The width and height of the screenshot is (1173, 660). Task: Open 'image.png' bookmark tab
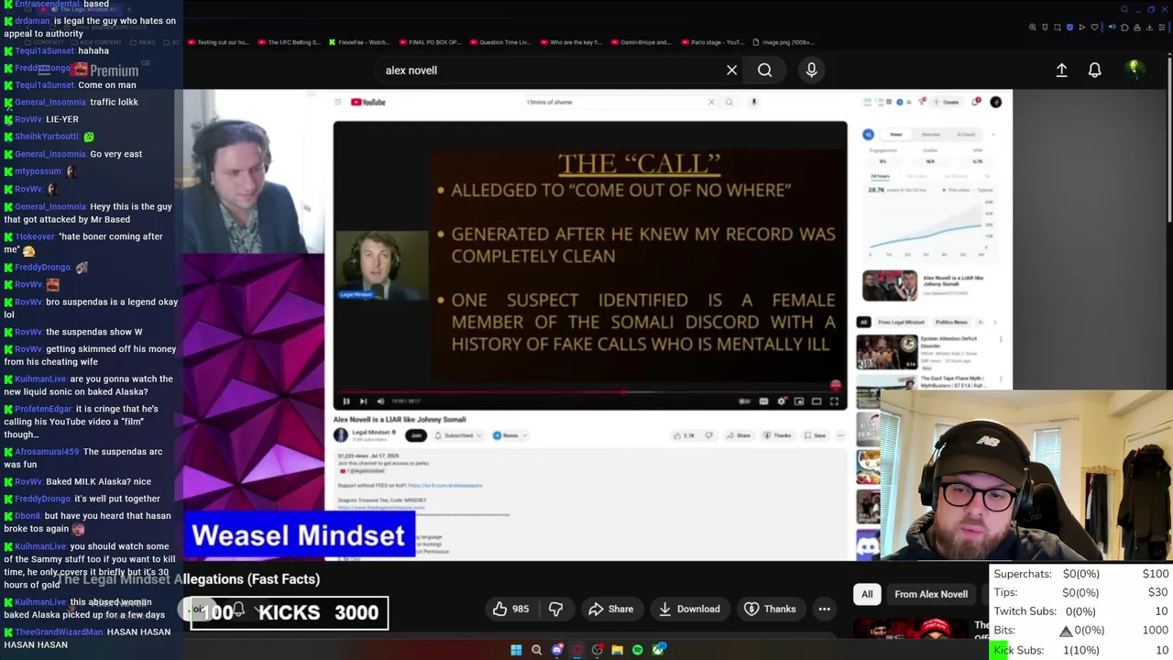(x=784, y=42)
